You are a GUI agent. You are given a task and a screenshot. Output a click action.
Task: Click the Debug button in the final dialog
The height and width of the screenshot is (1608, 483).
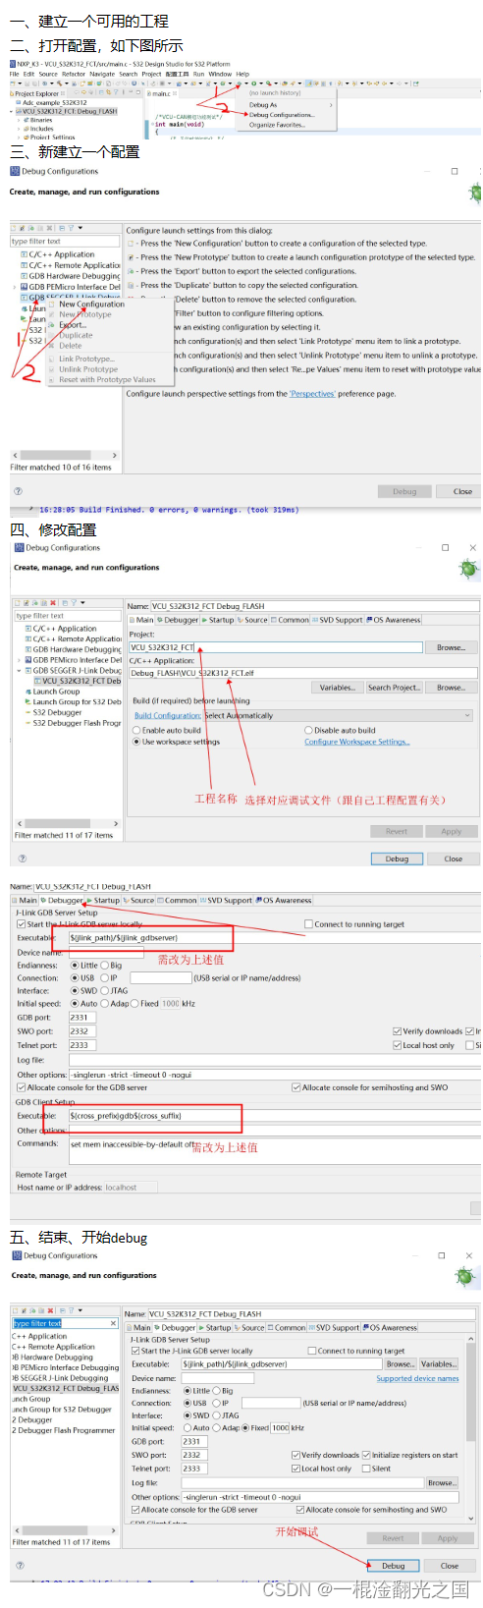[394, 1566]
